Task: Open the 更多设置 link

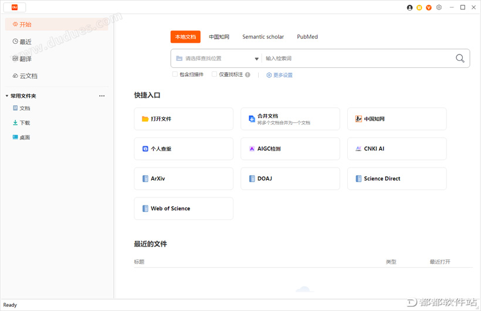Action: [x=283, y=75]
